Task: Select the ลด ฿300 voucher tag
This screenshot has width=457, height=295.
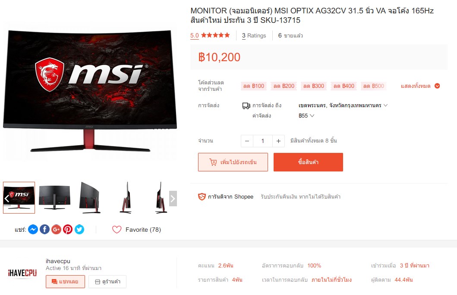Action: click(x=314, y=86)
